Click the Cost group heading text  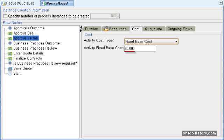pos(89,35)
